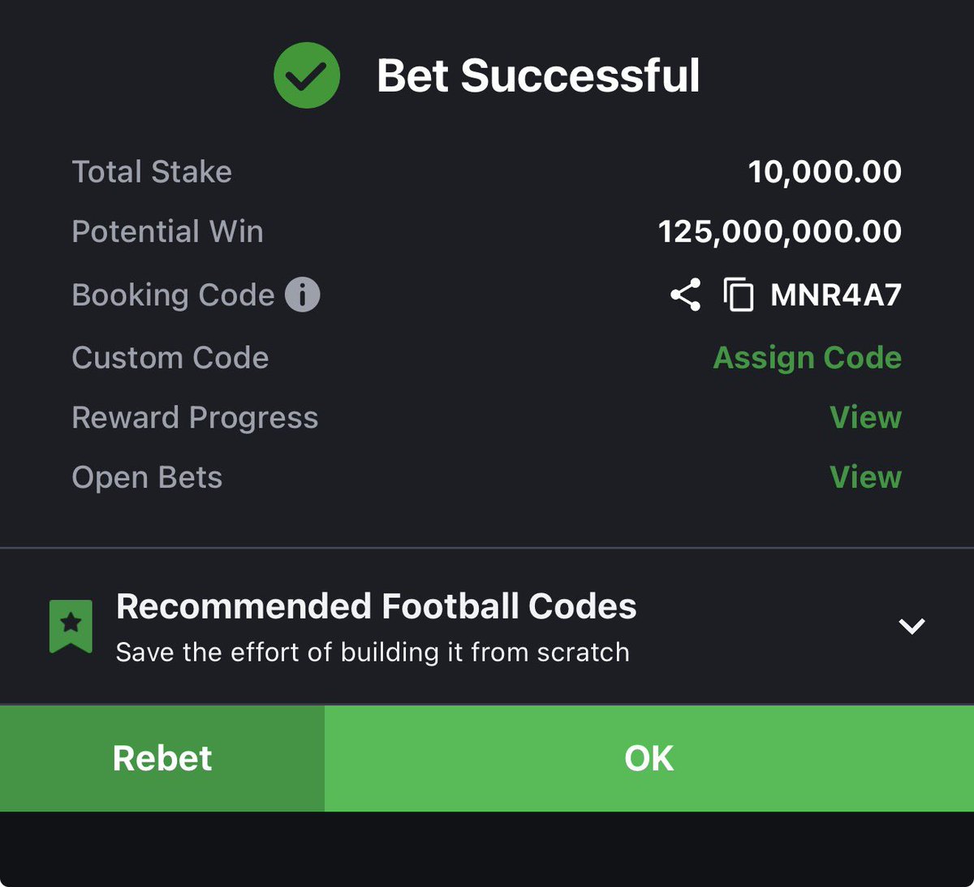Expand the Recommended Football Codes chevron
This screenshot has height=887, width=974.
point(912,626)
